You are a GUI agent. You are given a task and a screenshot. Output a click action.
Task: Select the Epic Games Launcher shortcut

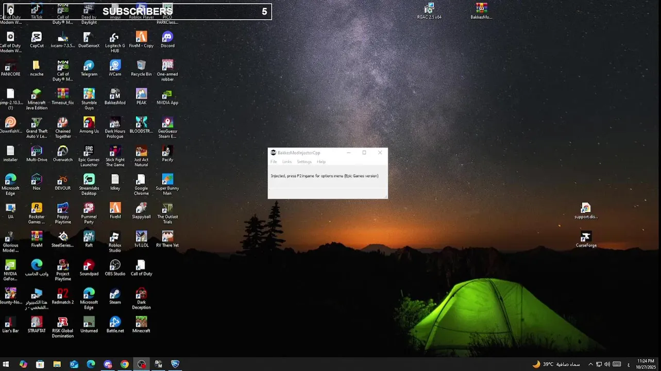(89, 156)
